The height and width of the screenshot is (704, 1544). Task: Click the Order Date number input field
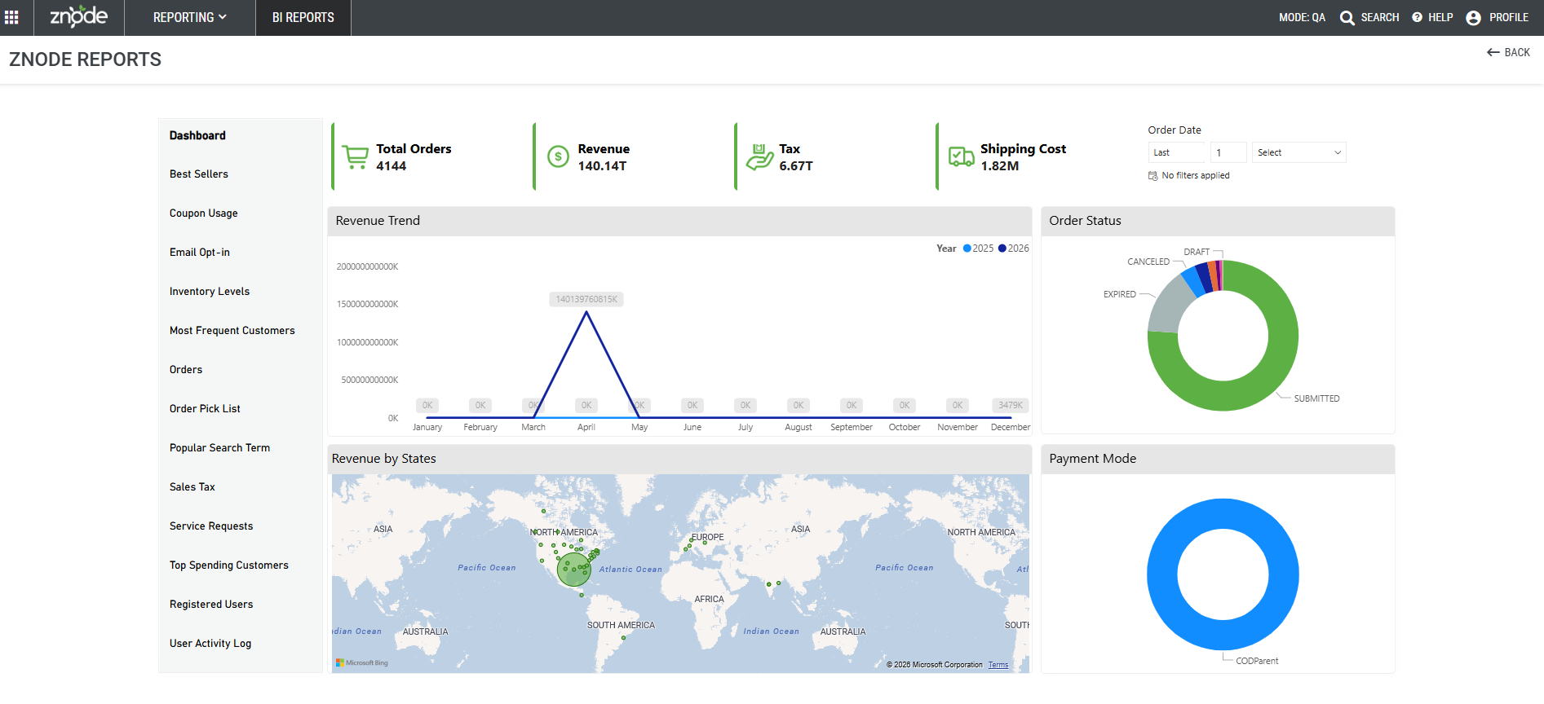pos(1228,152)
